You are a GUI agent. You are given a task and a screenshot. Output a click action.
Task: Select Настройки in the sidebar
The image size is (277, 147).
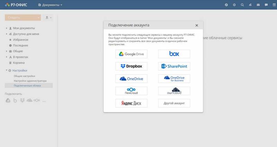click(x=20, y=70)
